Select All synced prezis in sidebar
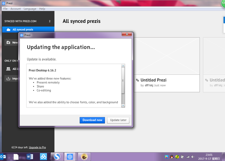Screen dimensions: 225x161 pos(28,30)
